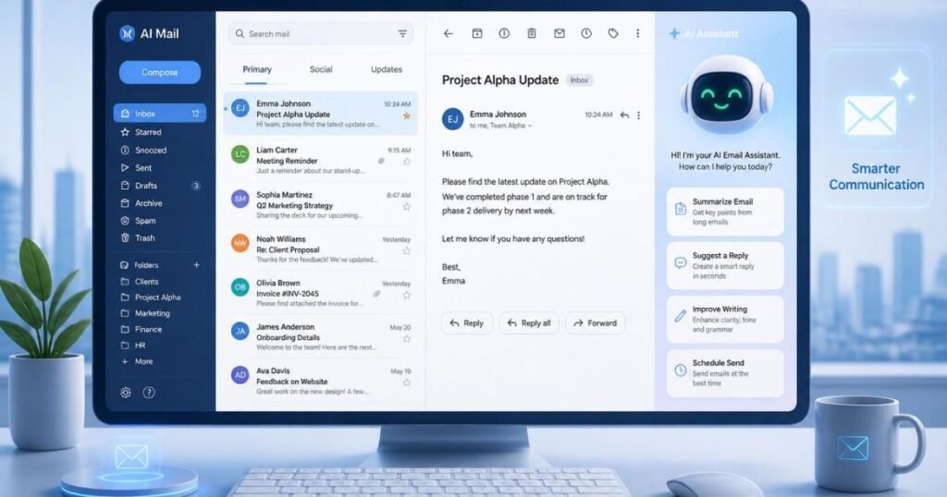Screen dimensions: 947x497
Task: Click the Reply button
Action: point(467,323)
